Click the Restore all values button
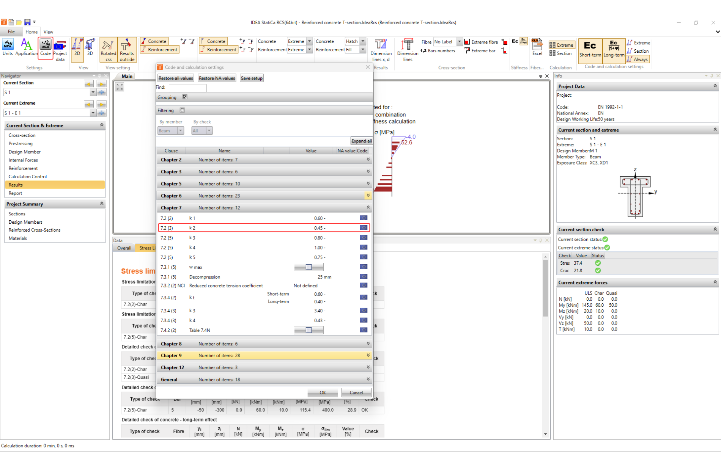The image size is (721, 455). [176, 78]
